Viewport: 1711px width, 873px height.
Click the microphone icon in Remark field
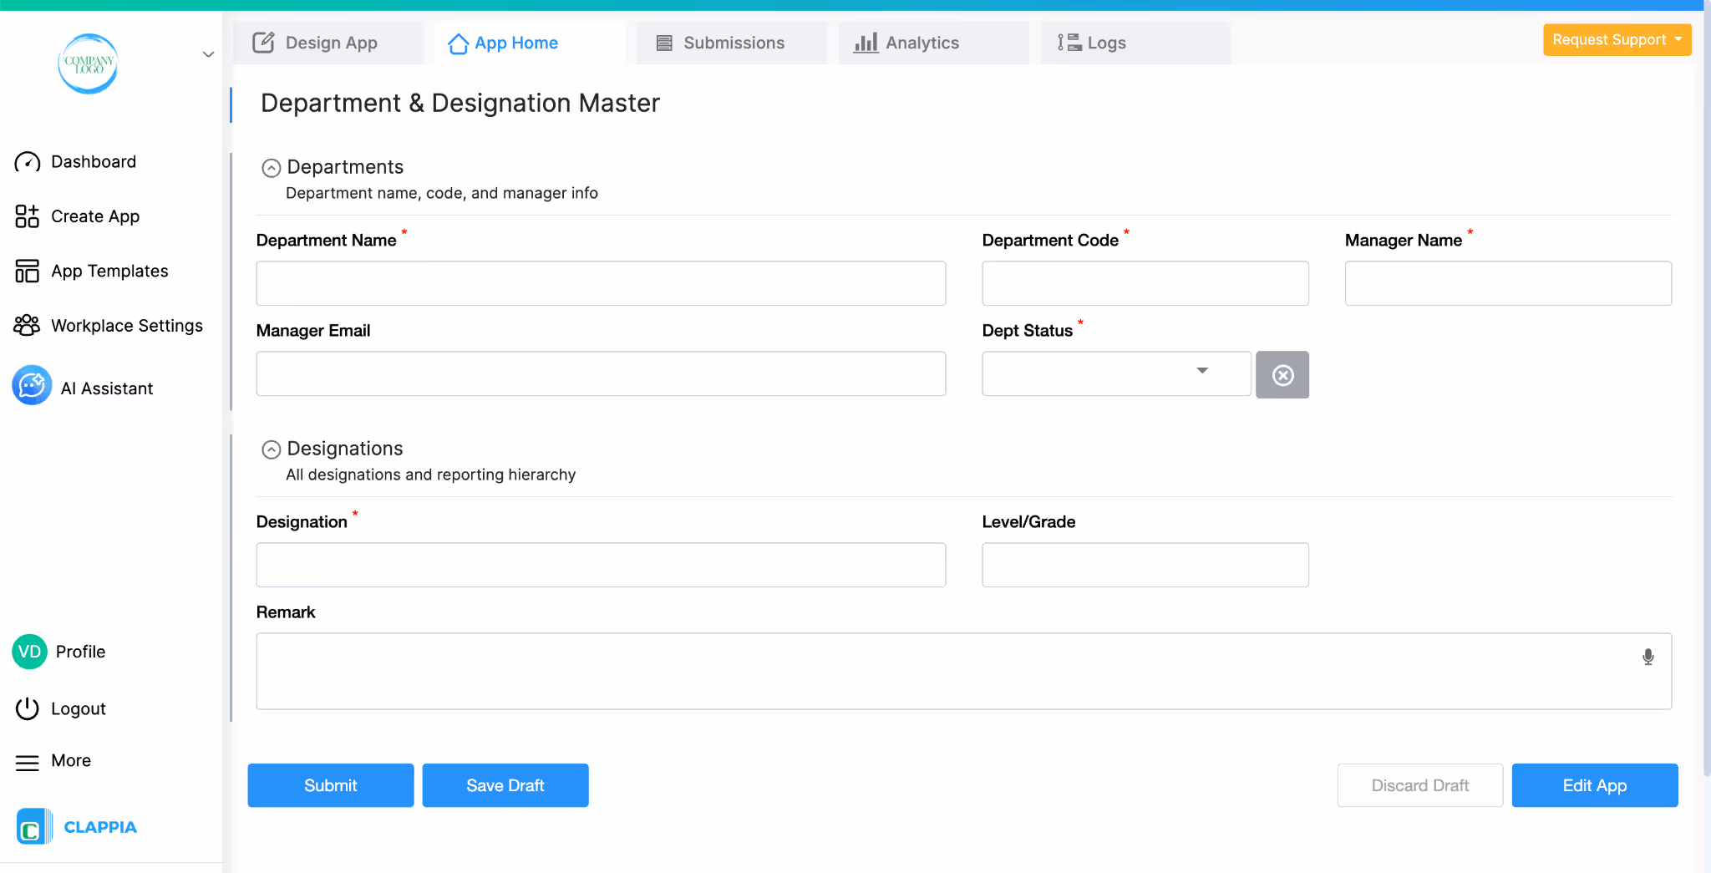coord(1648,657)
